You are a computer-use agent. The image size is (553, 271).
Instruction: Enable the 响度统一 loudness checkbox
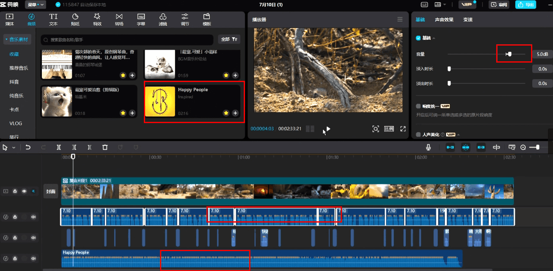[418, 106]
